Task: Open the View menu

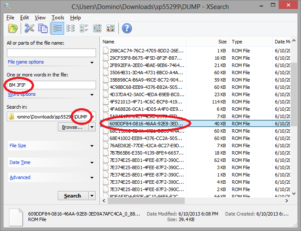Action: (40, 18)
